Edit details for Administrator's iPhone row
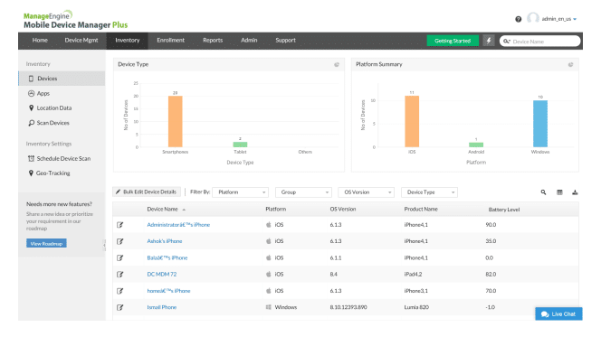This screenshot has width=601, height=346. [120, 225]
